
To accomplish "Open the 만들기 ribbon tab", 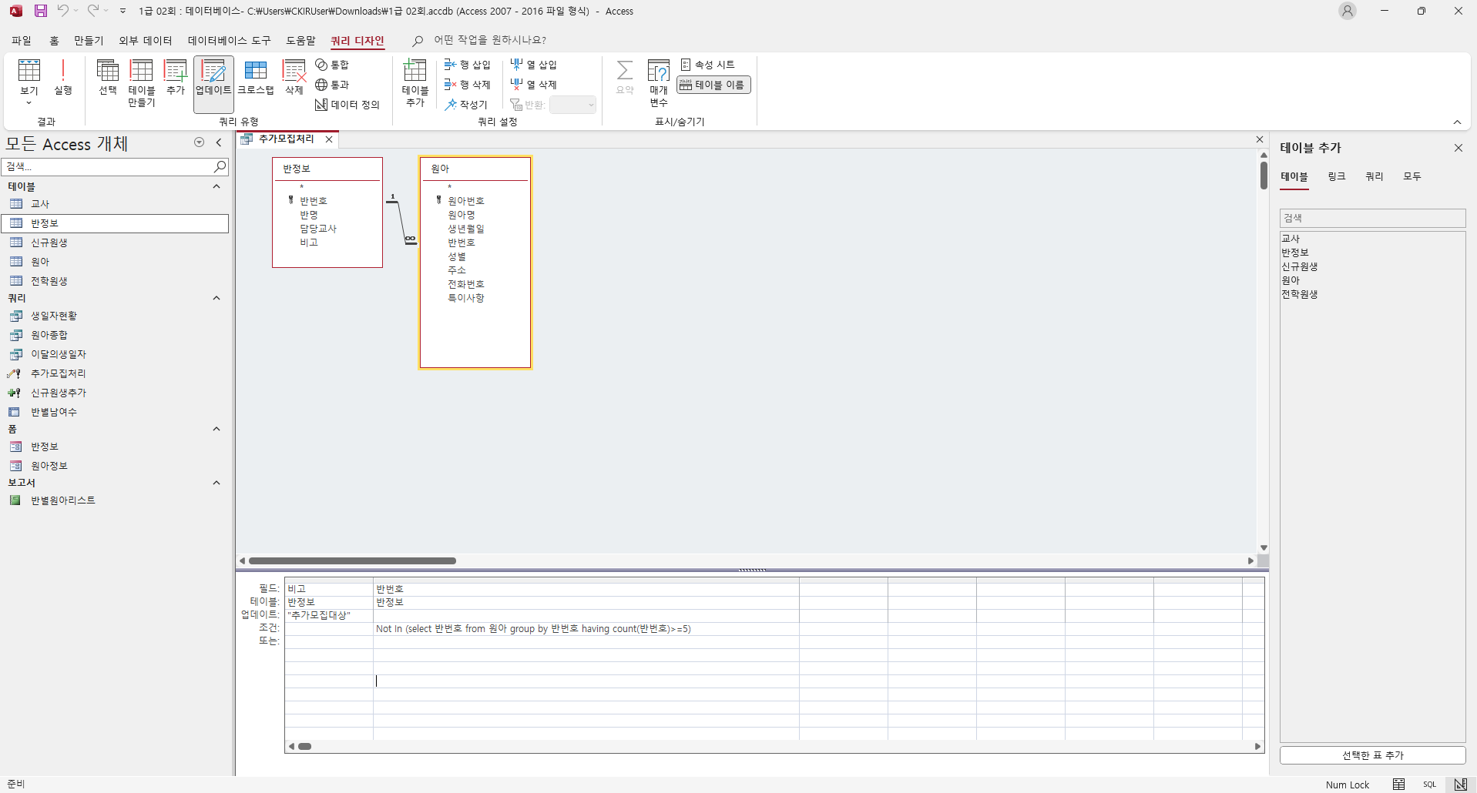I will click(89, 41).
